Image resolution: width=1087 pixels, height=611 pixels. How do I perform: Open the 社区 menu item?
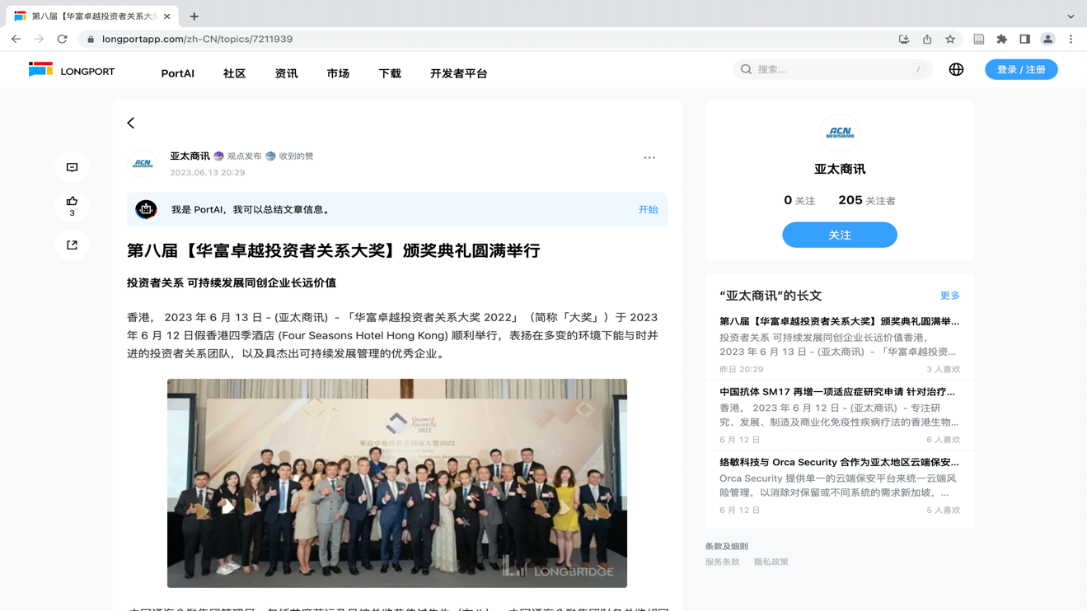click(235, 73)
